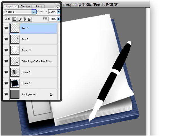169x136 pixels.
Task: Select the Gradient Fill layer thumbnail
Action: coord(15,61)
